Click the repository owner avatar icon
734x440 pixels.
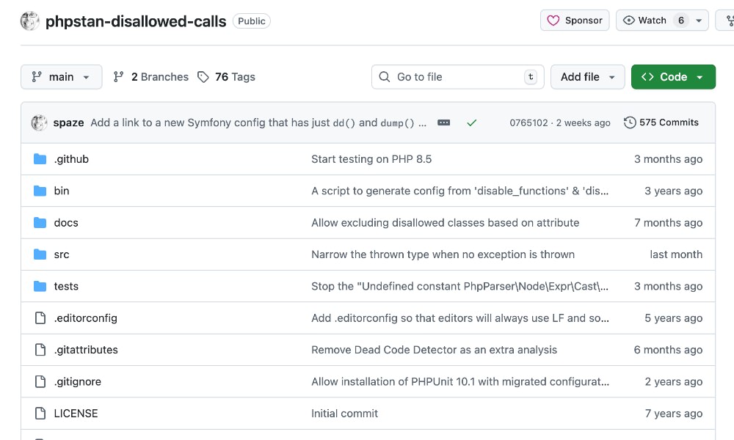pos(30,21)
